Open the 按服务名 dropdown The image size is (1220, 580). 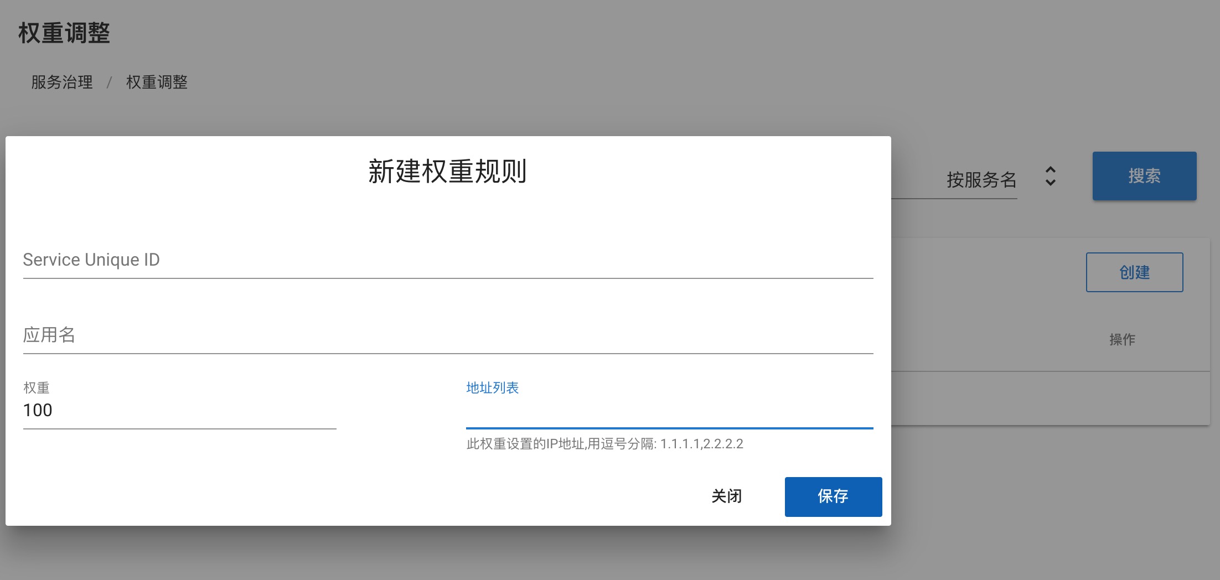point(981,179)
